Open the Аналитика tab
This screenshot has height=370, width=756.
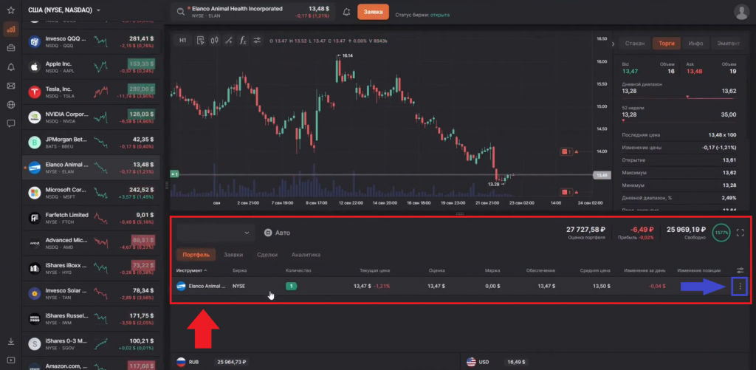point(306,255)
